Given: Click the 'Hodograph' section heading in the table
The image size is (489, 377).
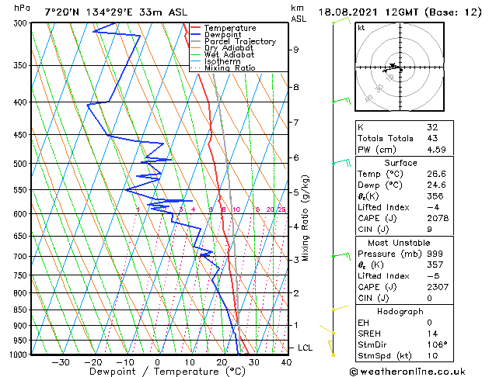Looking at the screenshot, I should point(400,311).
